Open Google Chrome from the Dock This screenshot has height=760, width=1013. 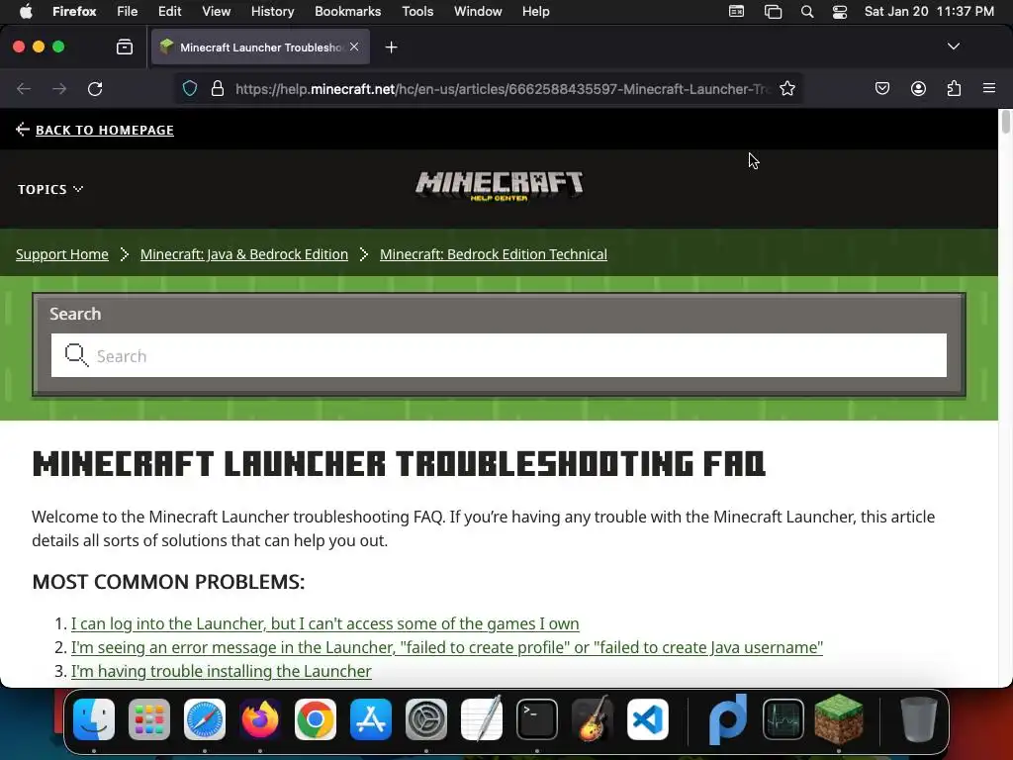click(x=316, y=719)
